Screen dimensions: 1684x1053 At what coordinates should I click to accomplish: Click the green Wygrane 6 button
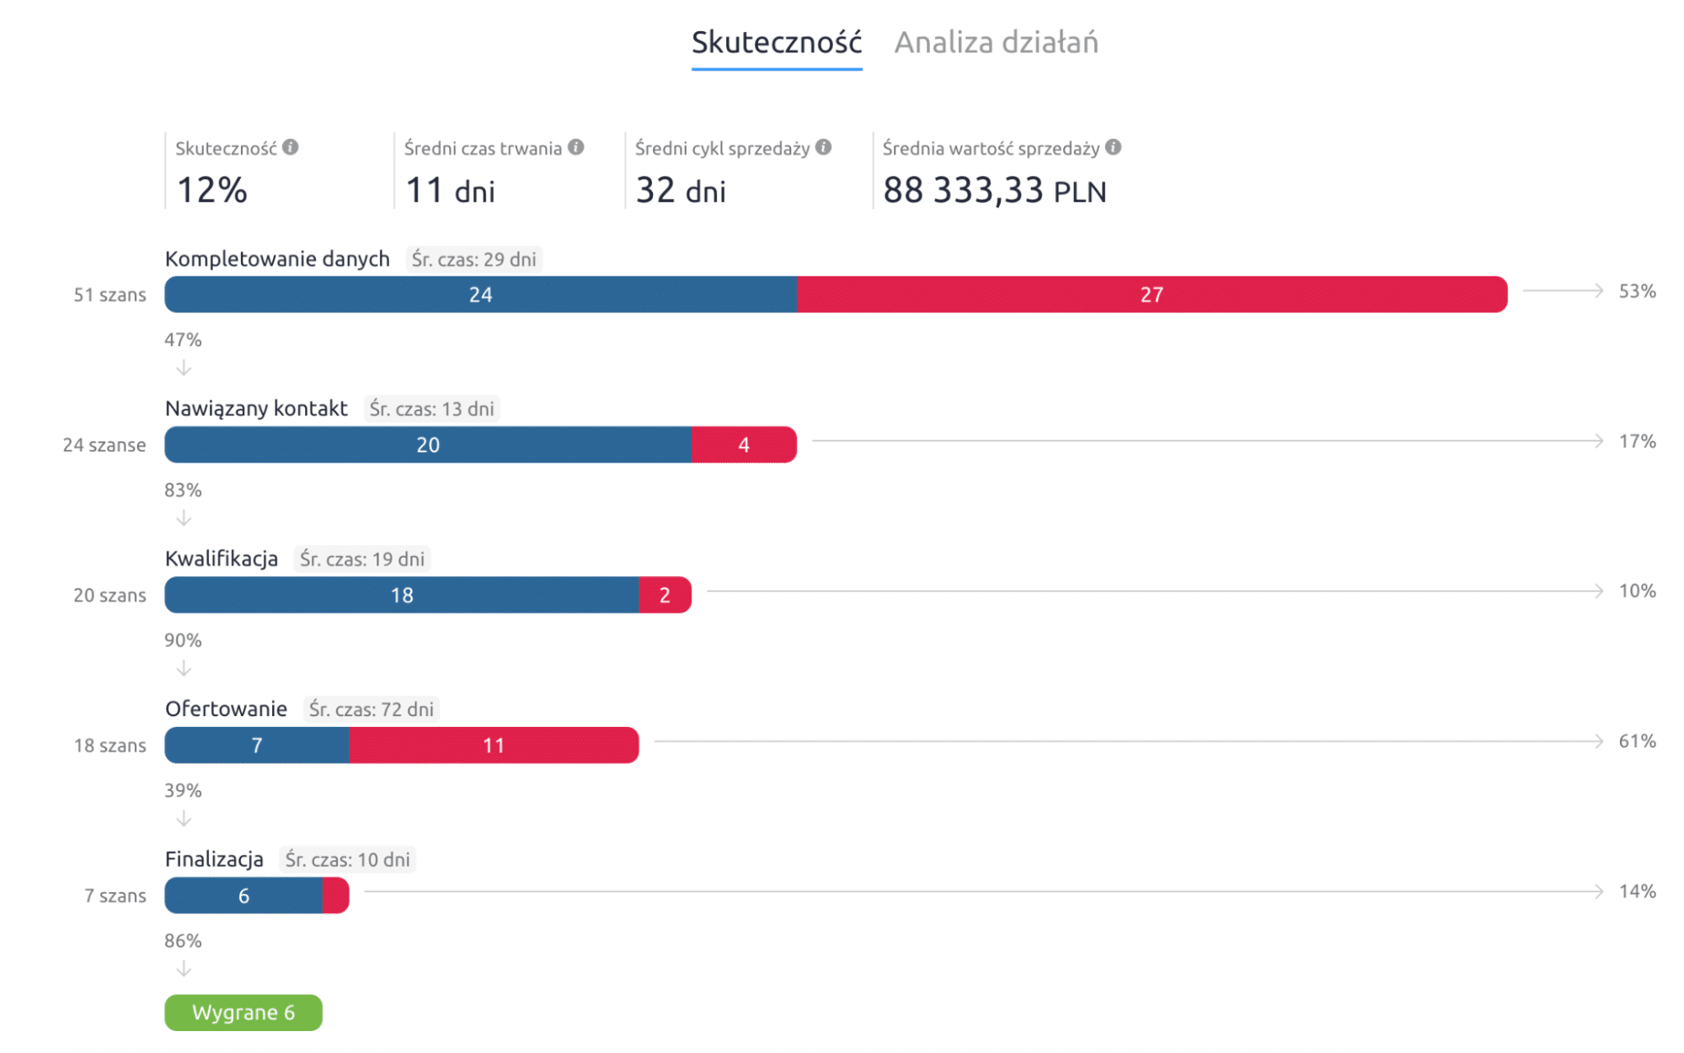pyautogui.click(x=243, y=1013)
